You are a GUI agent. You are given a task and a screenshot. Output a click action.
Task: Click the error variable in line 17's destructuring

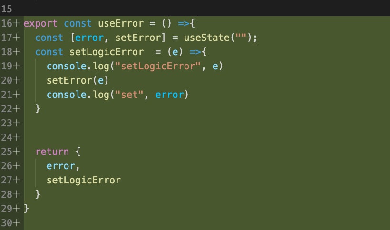pyautogui.click(x=89, y=38)
